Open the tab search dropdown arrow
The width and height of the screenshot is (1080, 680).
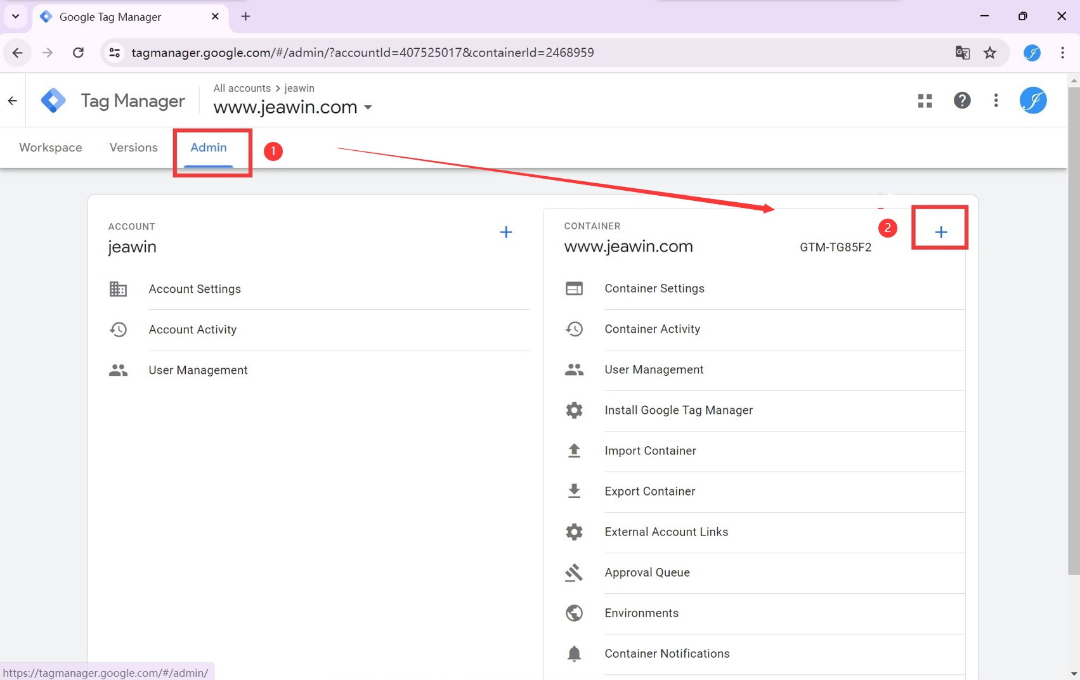pyautogui.click(x=15, y=16)
